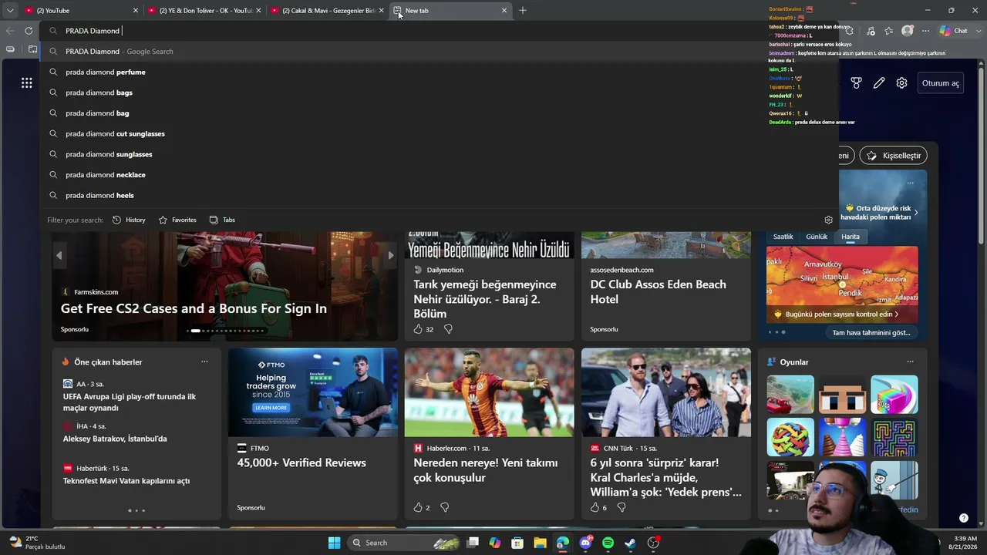The image size is (987, 555).
Task: Click the media music note toolbar icon
Action: pyautogui.click(x=871, y=31)
